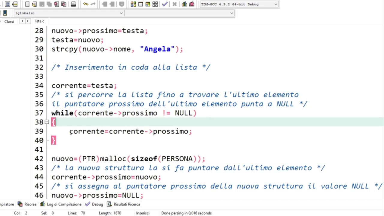Click "corrente->prossimo=nuovo;" on line 44
This screenshot has width=384, height=216.
tap(106, 177)
